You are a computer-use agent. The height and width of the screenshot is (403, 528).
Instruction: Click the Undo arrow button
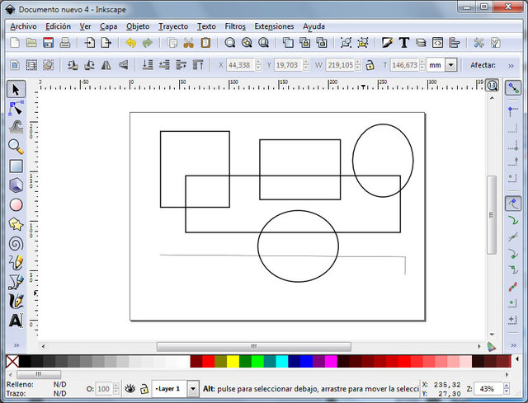[131, 43]
